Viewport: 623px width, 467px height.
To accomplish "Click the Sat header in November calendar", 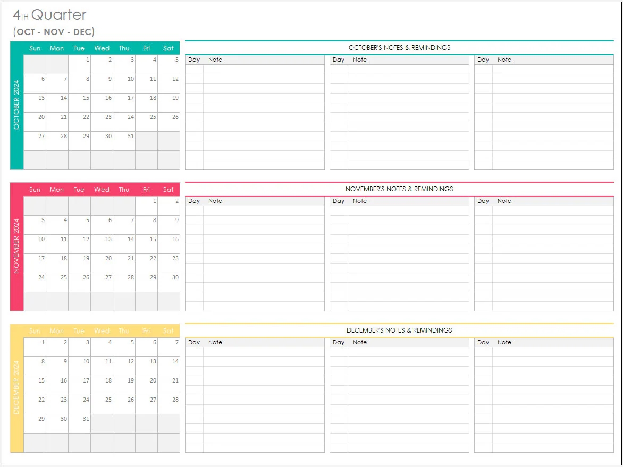I will 169,190.
